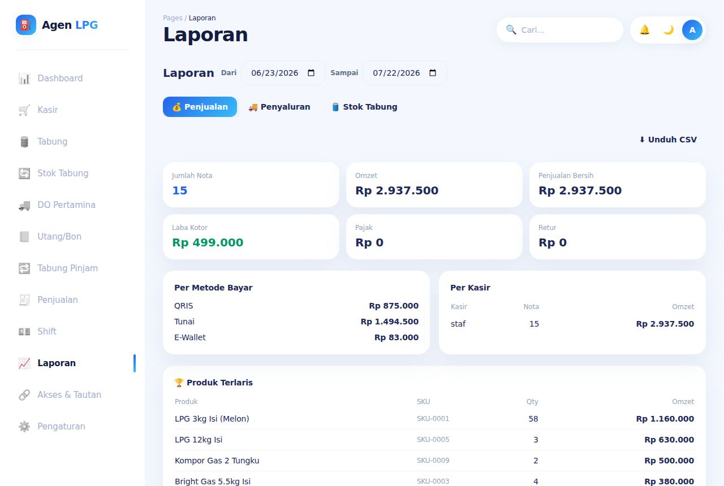Screen dimensions: 724x486
Task: Click the Agen LPG brand title
Action: [x=70, y=25]
